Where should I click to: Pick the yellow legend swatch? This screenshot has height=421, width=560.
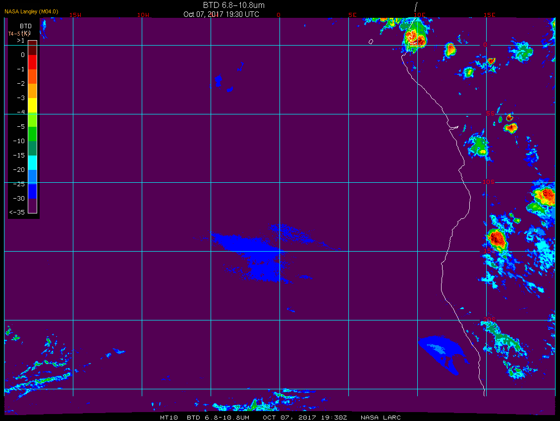[x=33, y=105]
